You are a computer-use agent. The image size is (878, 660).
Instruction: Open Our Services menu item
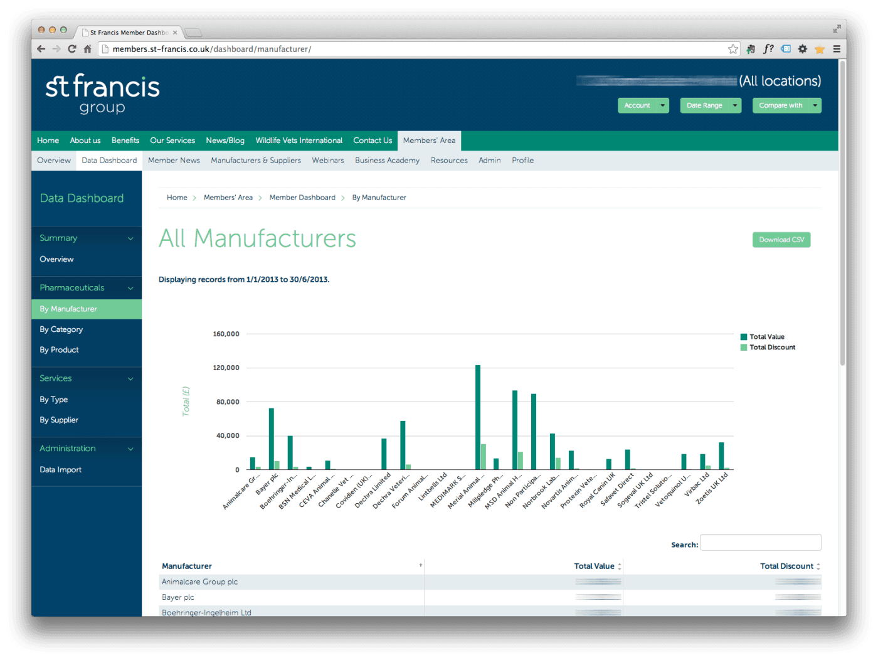(172, 141)
